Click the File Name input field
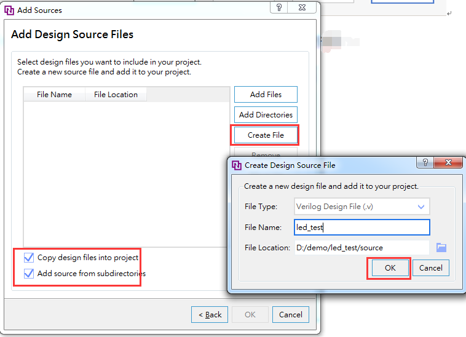Screen dimensions: 466x337 coord(361,228)
